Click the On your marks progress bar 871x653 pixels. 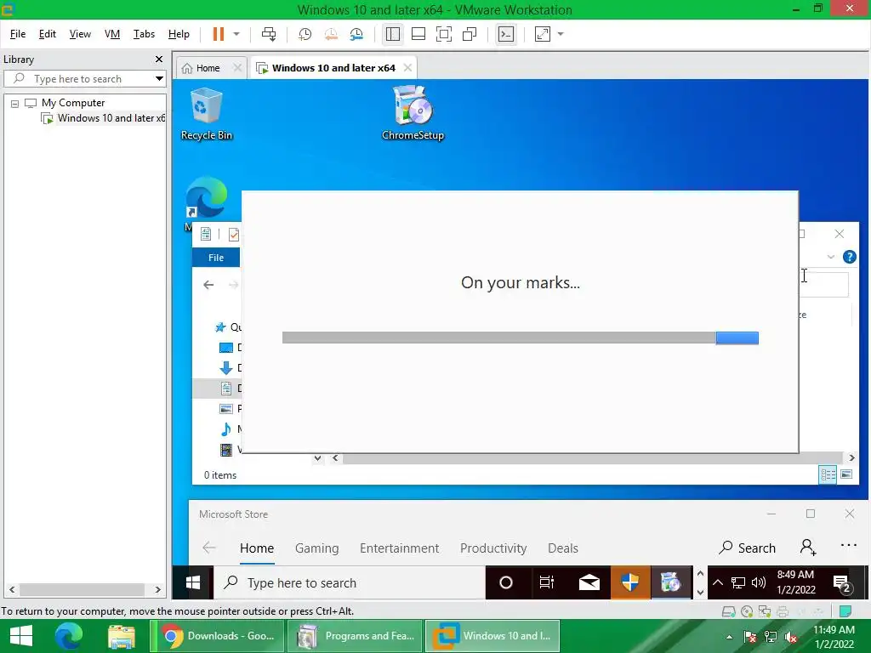(x=520, y=338)
